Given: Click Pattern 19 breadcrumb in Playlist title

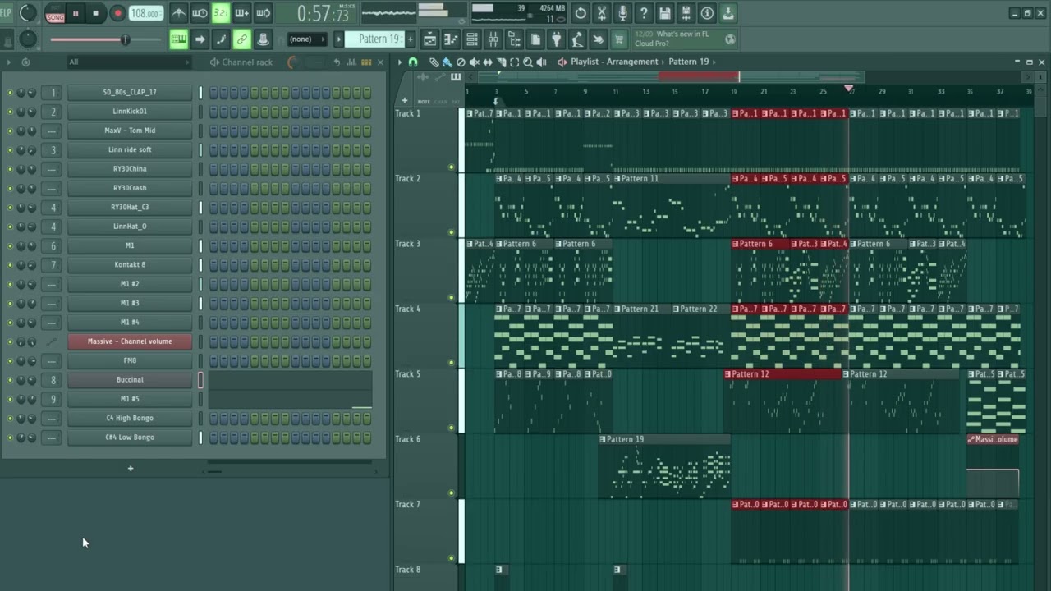Looking at the screenshot, I should click(x=688, y=62).
